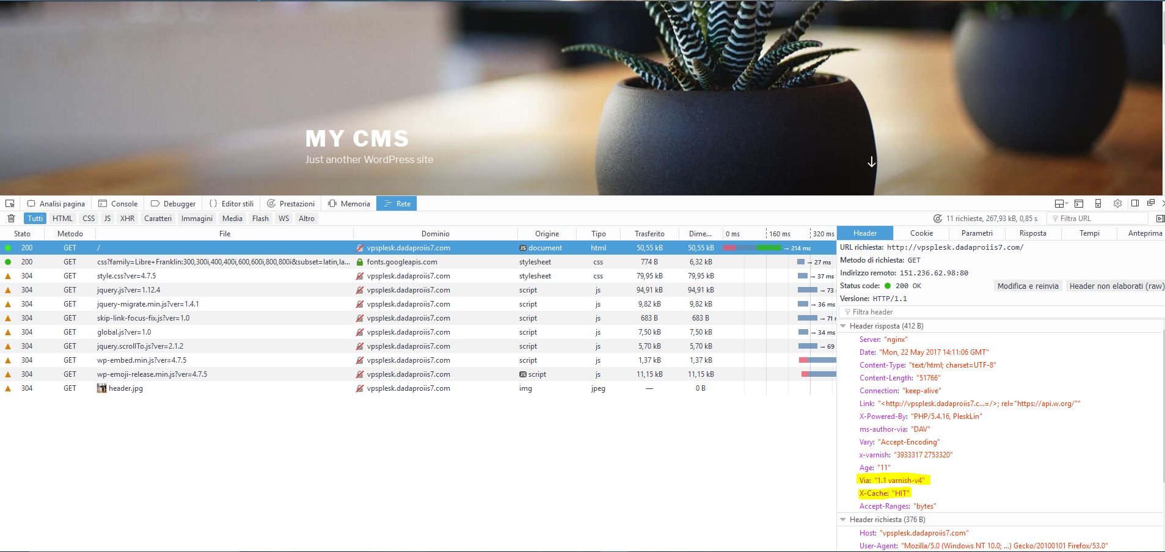Dock devtools to side icon

pyautogui.click(x=1135, y=203)
